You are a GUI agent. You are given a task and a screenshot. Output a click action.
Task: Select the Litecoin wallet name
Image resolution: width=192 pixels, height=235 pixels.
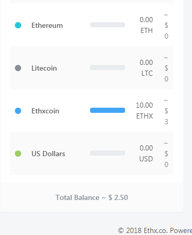click(44, 68)
